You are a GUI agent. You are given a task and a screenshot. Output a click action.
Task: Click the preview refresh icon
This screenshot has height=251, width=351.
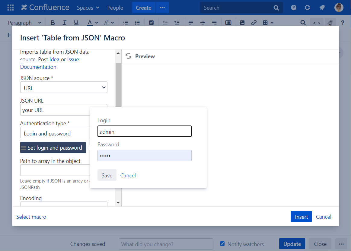[x=129, y=56]
